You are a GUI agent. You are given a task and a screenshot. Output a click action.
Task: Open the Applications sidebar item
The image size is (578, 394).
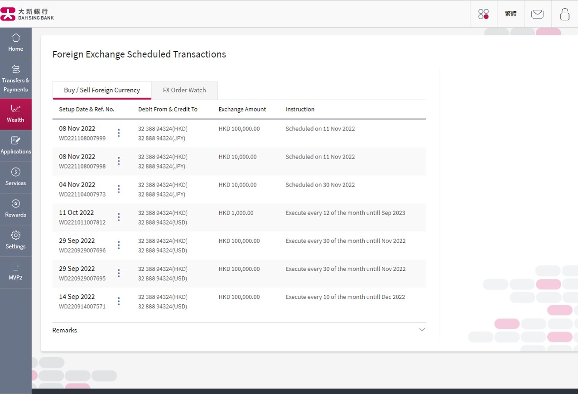pos(16,146)
